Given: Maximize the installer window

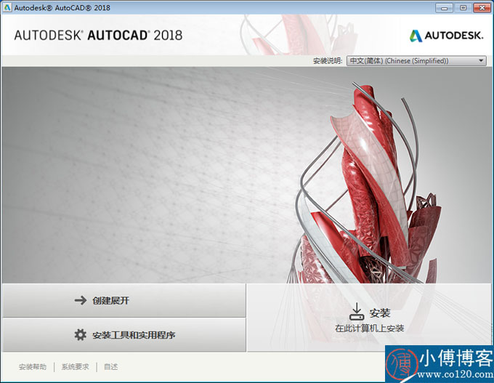Looking at the screenshot, I should click(463, 8).
